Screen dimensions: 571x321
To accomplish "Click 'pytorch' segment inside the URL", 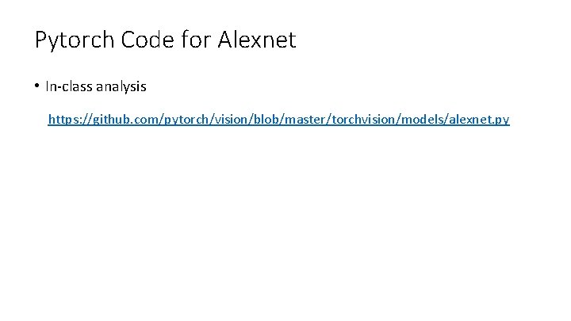I will 186,120.
